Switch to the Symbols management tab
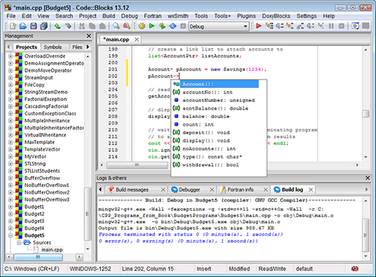This screenshot has width=376, height=277. (x=53, y=47)
